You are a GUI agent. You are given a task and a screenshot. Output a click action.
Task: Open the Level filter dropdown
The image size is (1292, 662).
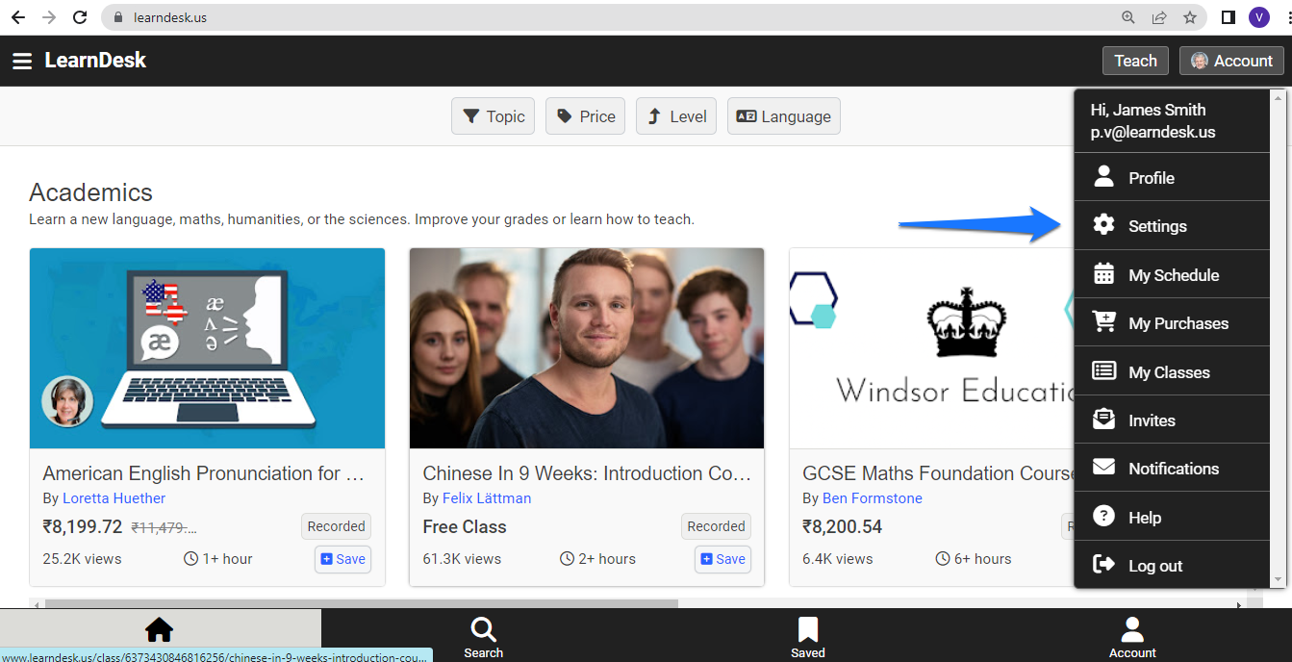tap(676, 116)
